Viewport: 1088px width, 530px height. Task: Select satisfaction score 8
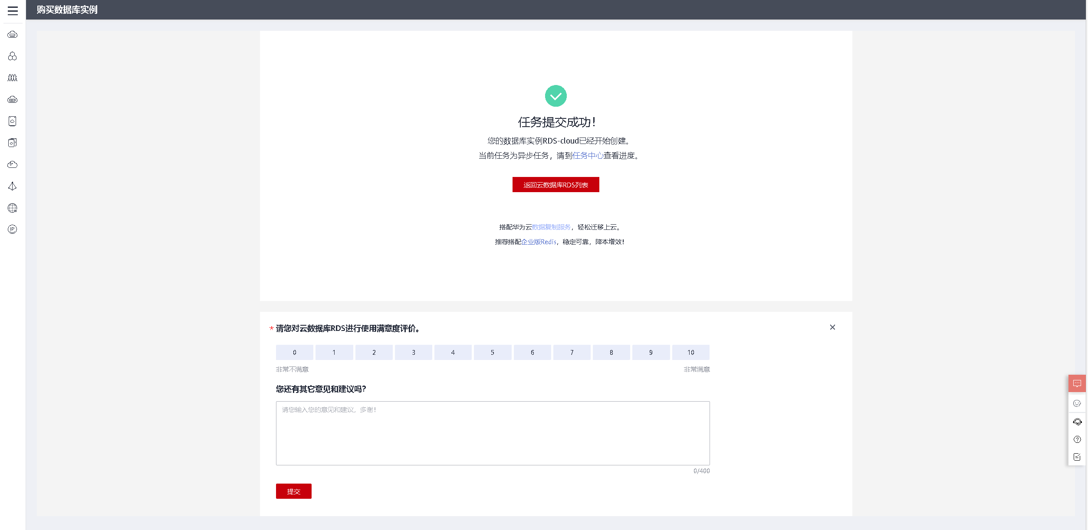(611, 352)
